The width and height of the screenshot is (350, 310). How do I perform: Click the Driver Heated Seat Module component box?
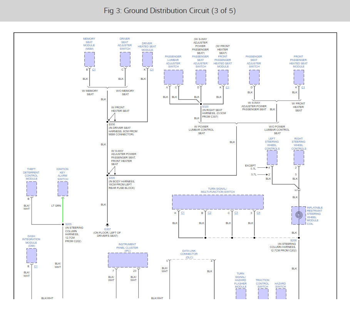point(147,59)
